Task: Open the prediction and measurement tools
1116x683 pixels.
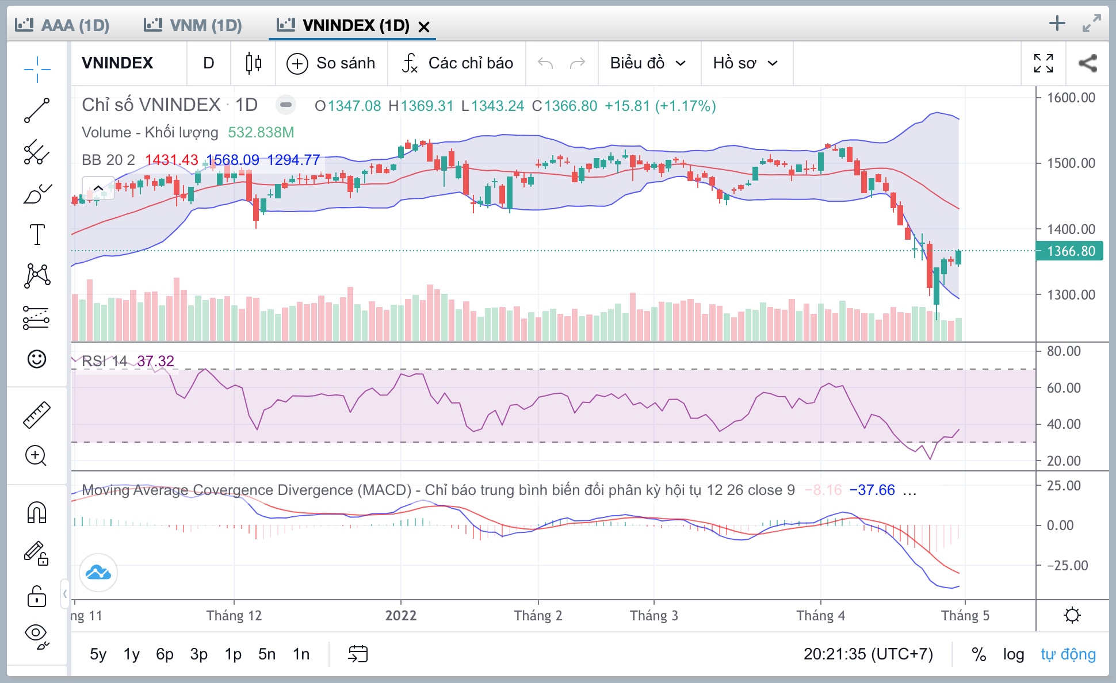Action: tap(37, 317)
